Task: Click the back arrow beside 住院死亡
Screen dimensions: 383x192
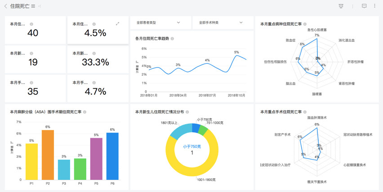Action: tap(5, 6)
